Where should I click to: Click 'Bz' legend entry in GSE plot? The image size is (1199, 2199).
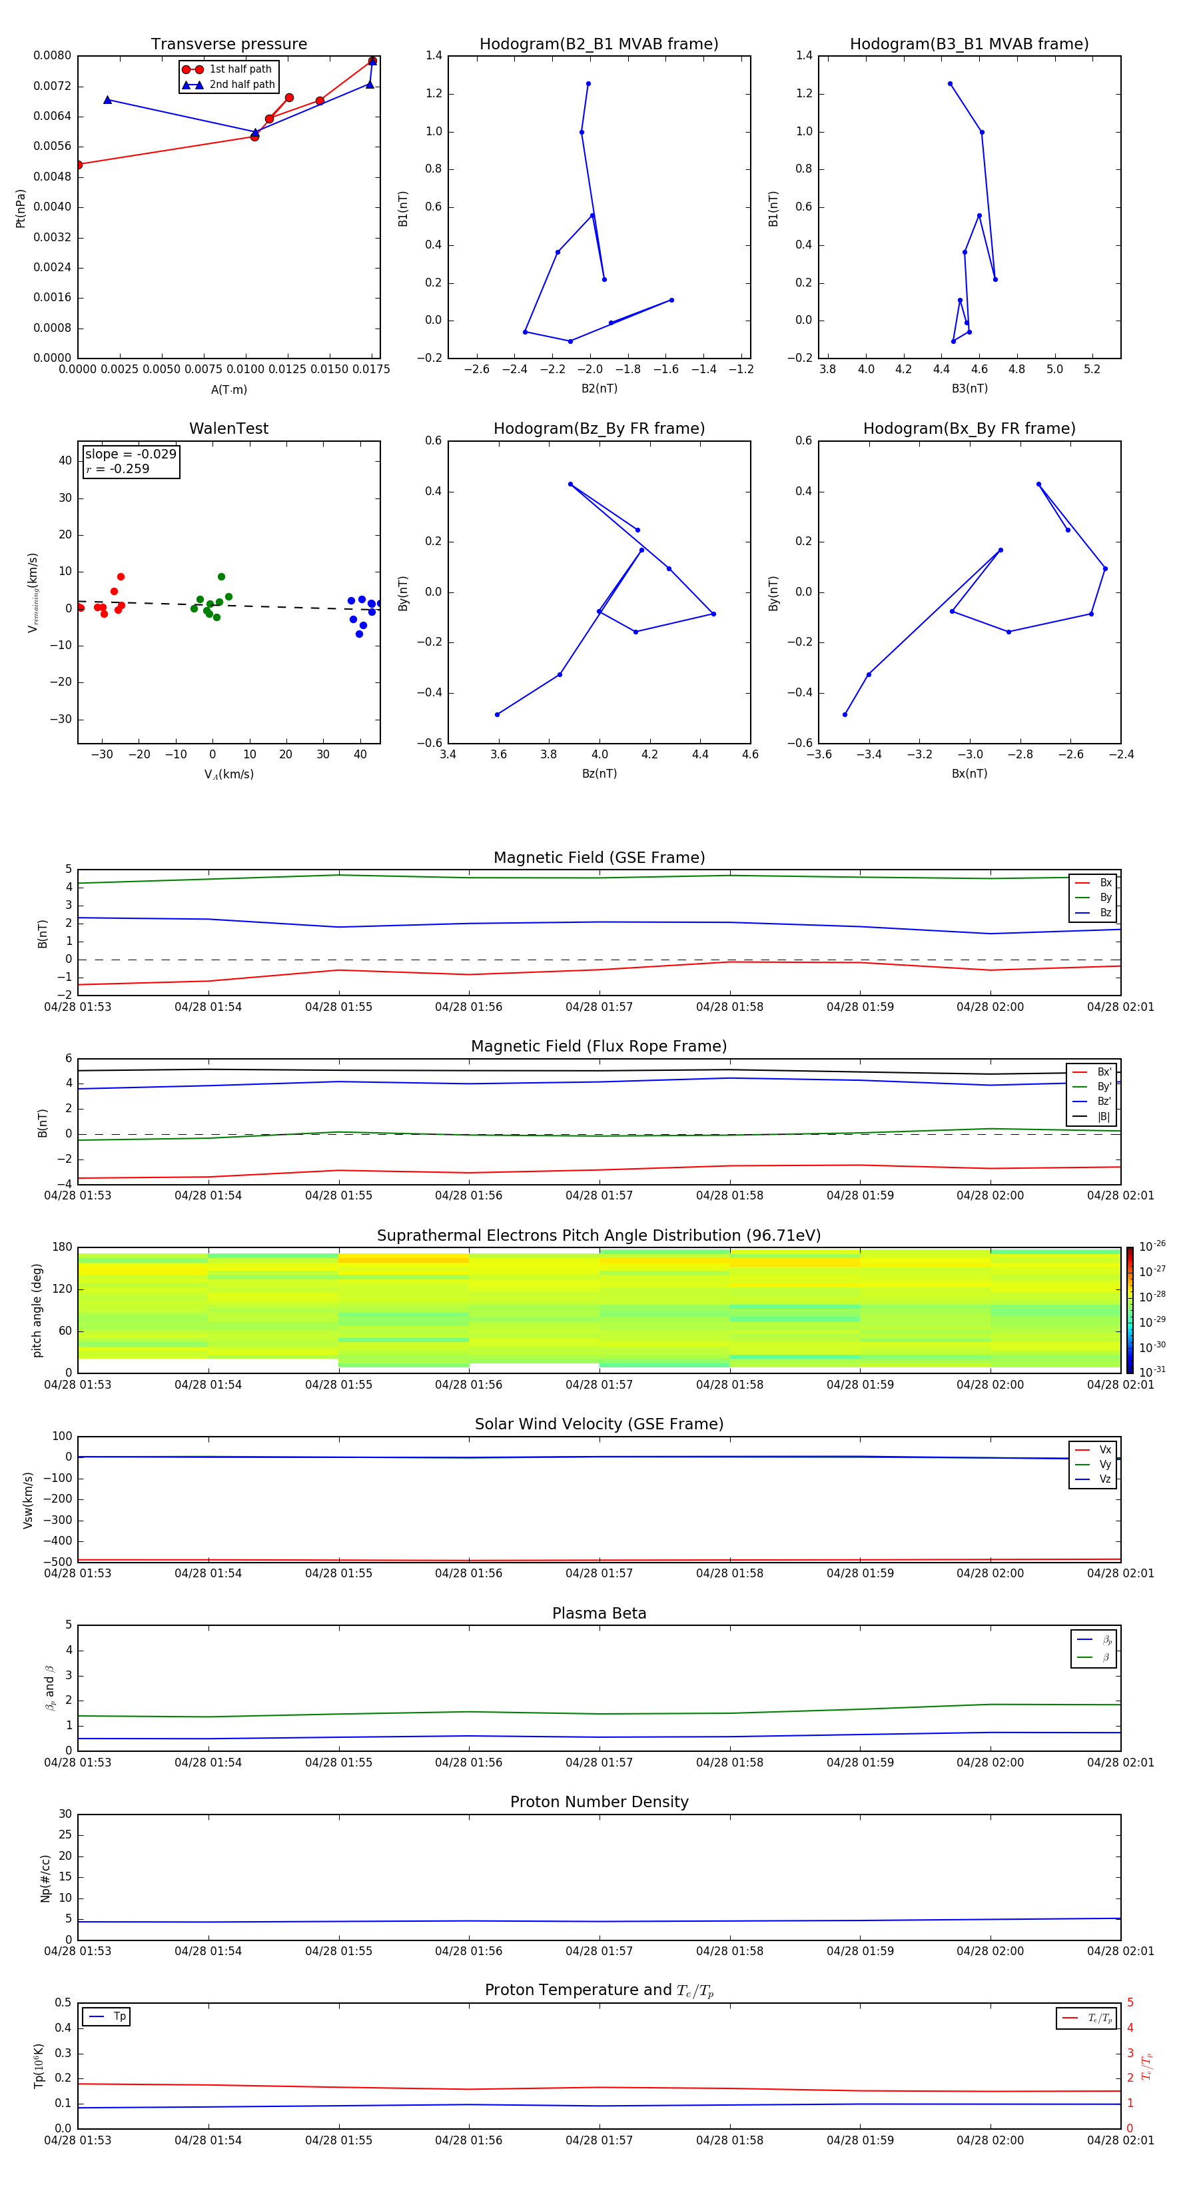pos(1093,914)
